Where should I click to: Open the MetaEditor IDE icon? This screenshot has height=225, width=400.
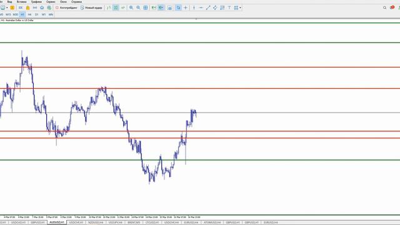point(21,7)
